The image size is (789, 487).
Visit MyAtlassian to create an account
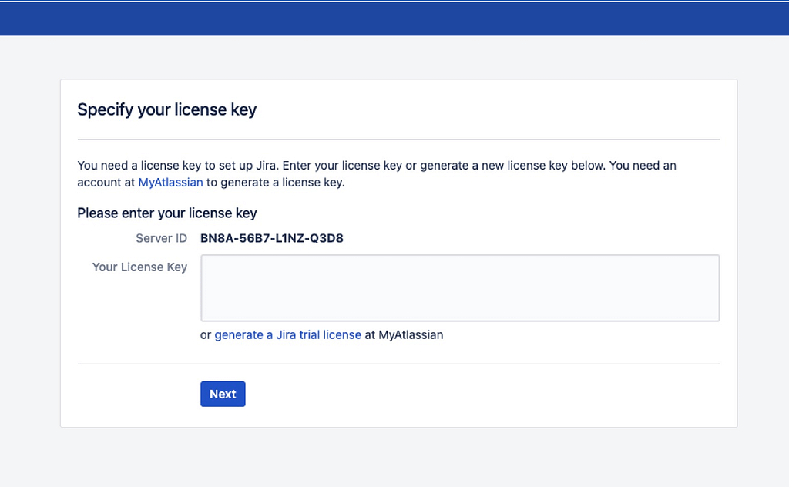(170, 183)
